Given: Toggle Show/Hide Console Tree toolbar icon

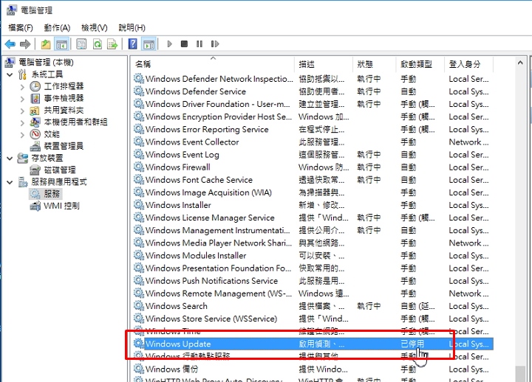Looking at the screenshot, I should 62,44.
